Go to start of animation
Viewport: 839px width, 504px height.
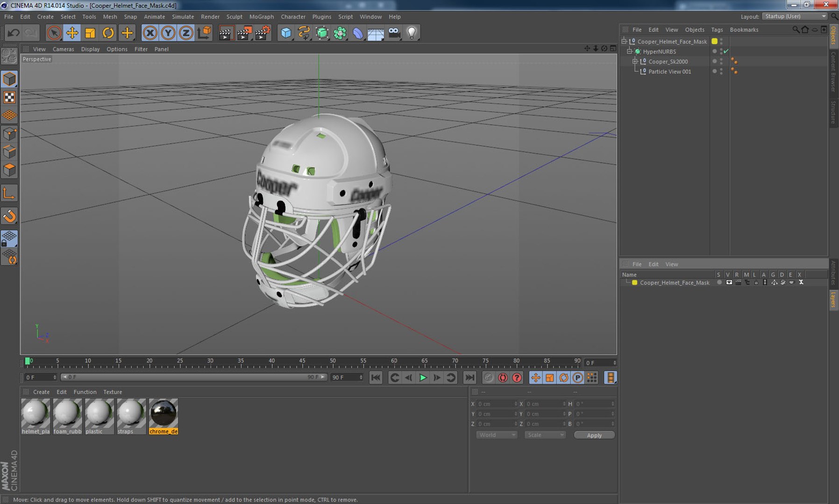click(376, 378)
